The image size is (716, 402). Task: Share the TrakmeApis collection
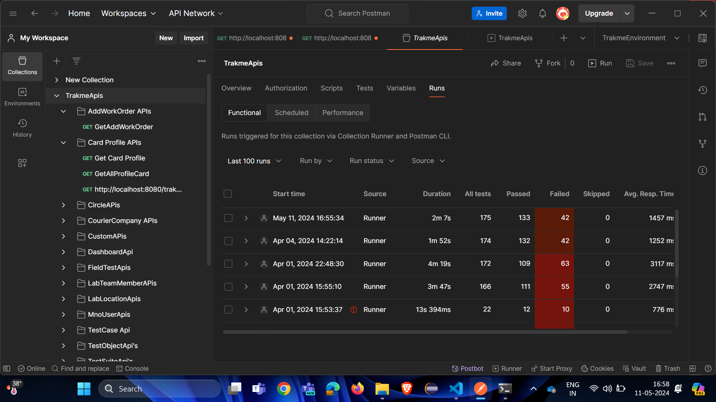(x=506, y=63)
